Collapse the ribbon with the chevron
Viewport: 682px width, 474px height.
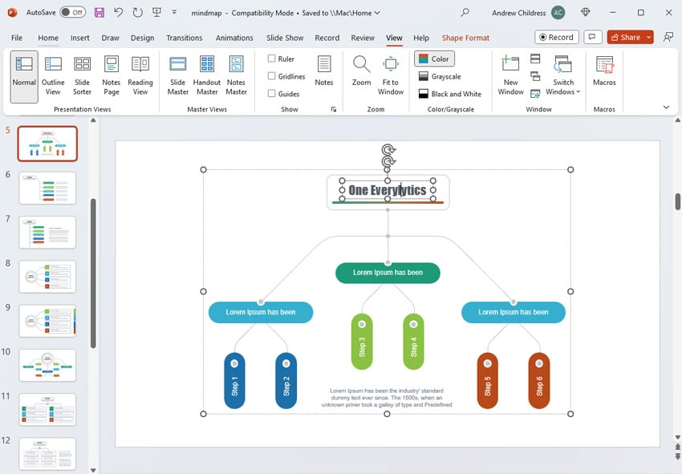[x=666, y=107]
